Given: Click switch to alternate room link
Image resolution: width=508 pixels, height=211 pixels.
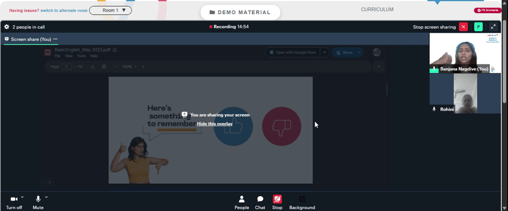Looking at the screenshot, I should tap(64, 10).
